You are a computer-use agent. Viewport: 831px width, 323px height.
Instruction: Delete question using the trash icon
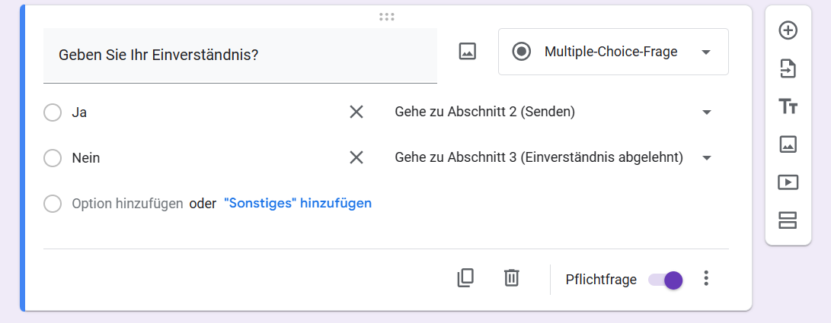(x=512, y=278)
